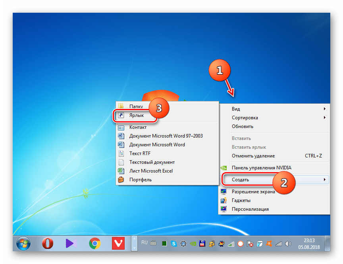Click the yellow smiley tray icon
The width and height of the screenshot is (343, 264).
coord(212,244)
